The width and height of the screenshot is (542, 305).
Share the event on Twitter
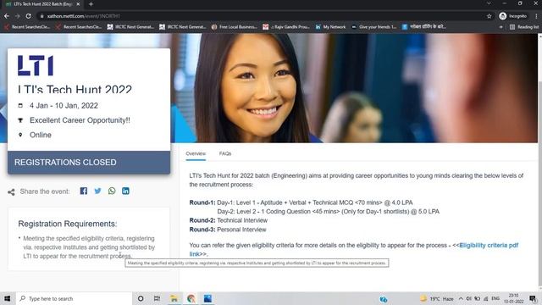(x=98, y=191)
